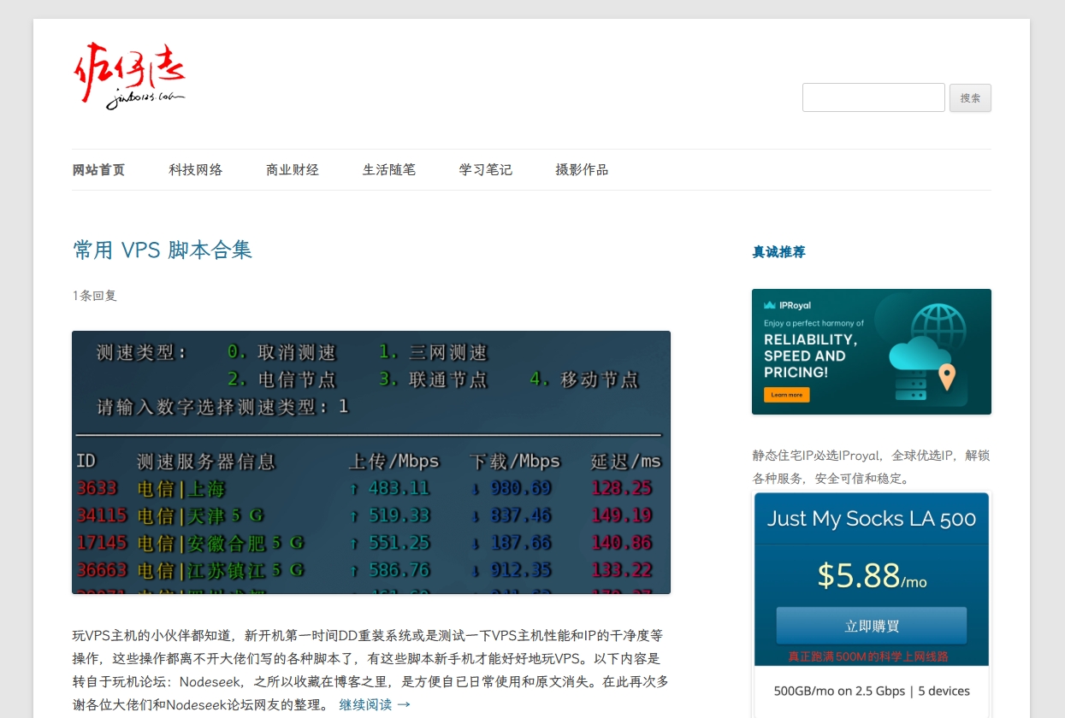
Task: Click the IPRoyal banner advertisement
Action: click(x=871, y=351)
